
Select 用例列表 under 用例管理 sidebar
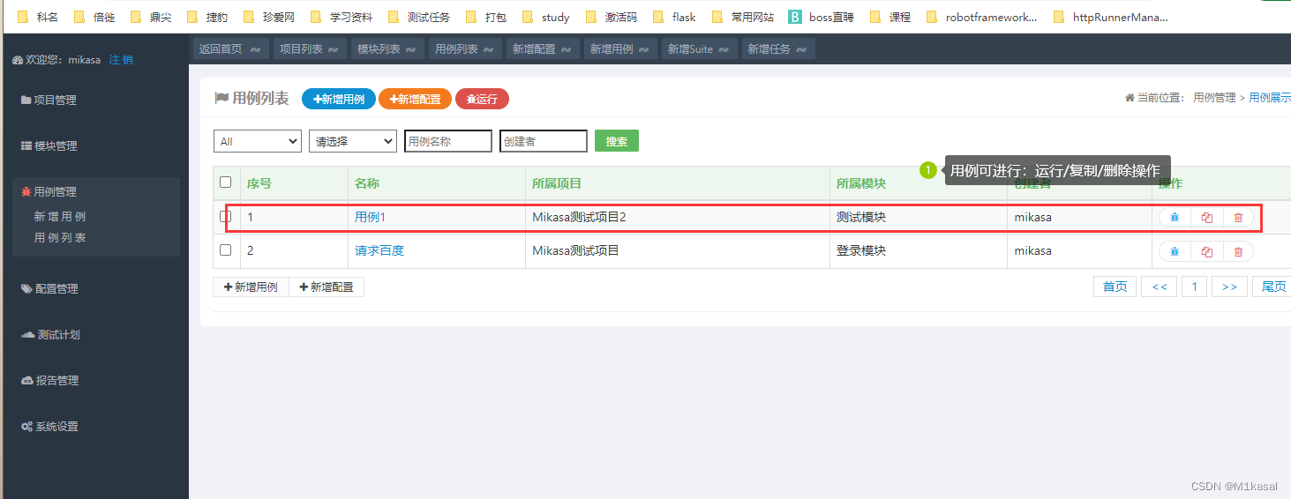(x=60, y=238)
